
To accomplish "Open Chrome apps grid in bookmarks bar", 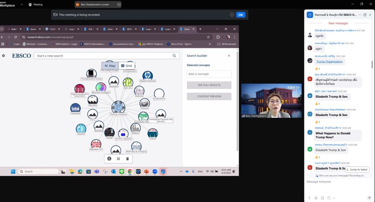I will coord(3,44).
